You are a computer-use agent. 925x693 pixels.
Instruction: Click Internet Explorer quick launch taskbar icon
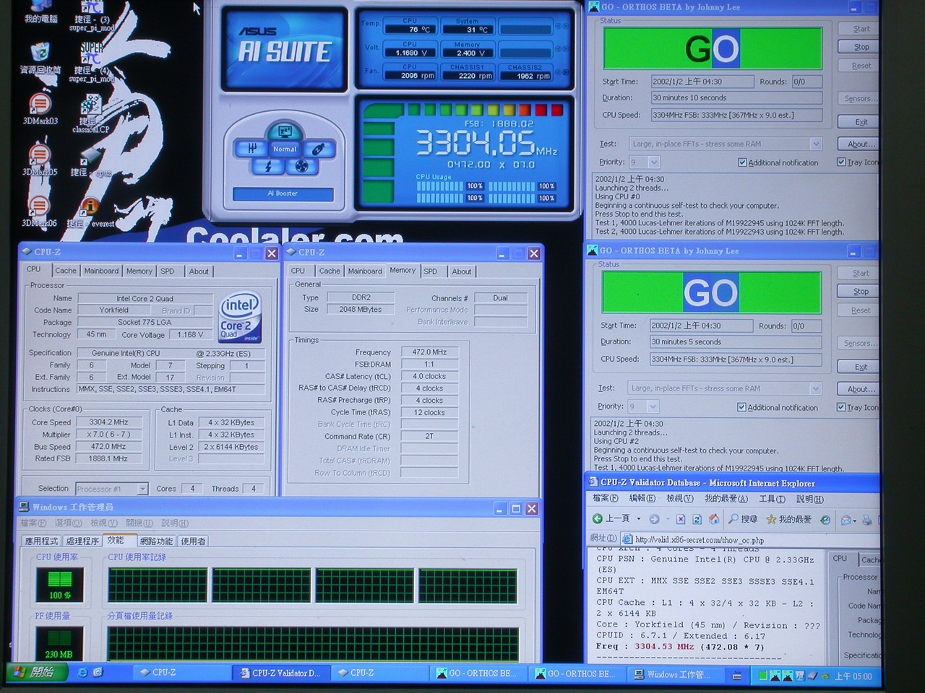[x=82, y=673]
